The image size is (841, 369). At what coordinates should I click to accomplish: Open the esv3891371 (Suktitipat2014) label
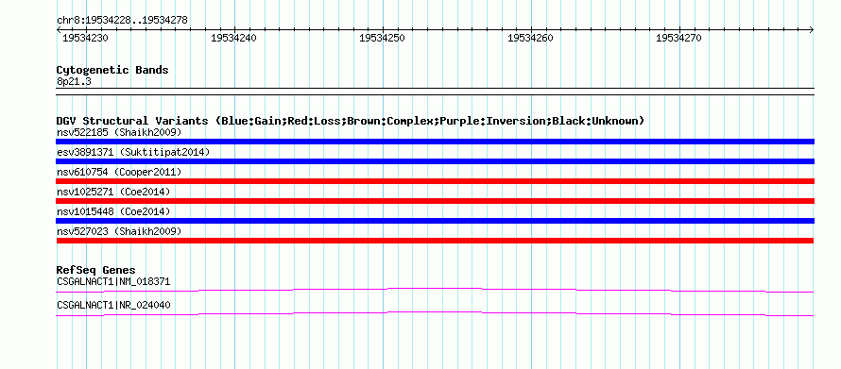click(133, 152)
